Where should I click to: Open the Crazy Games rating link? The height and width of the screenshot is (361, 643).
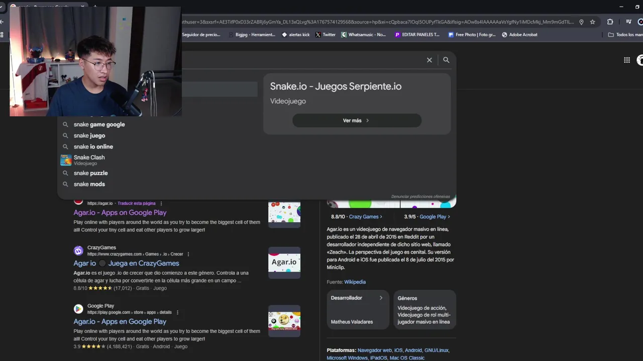365,217
